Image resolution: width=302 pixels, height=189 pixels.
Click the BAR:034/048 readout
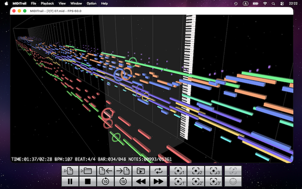click(x=112, y=159)
